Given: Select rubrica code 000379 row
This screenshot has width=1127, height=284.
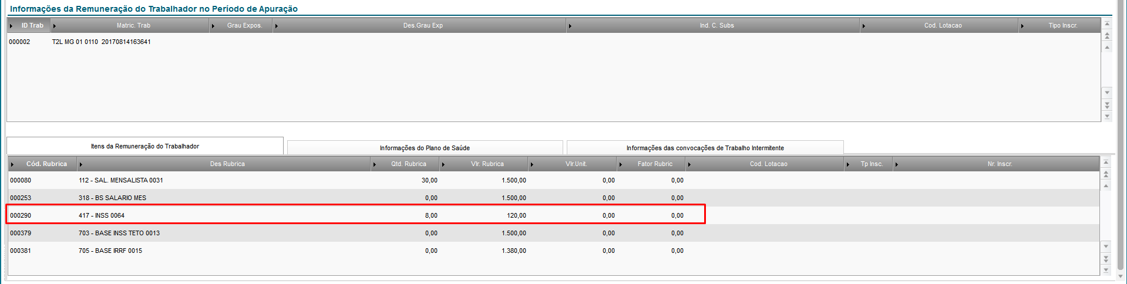Looking at the screenshot, I should coord(21,233).
